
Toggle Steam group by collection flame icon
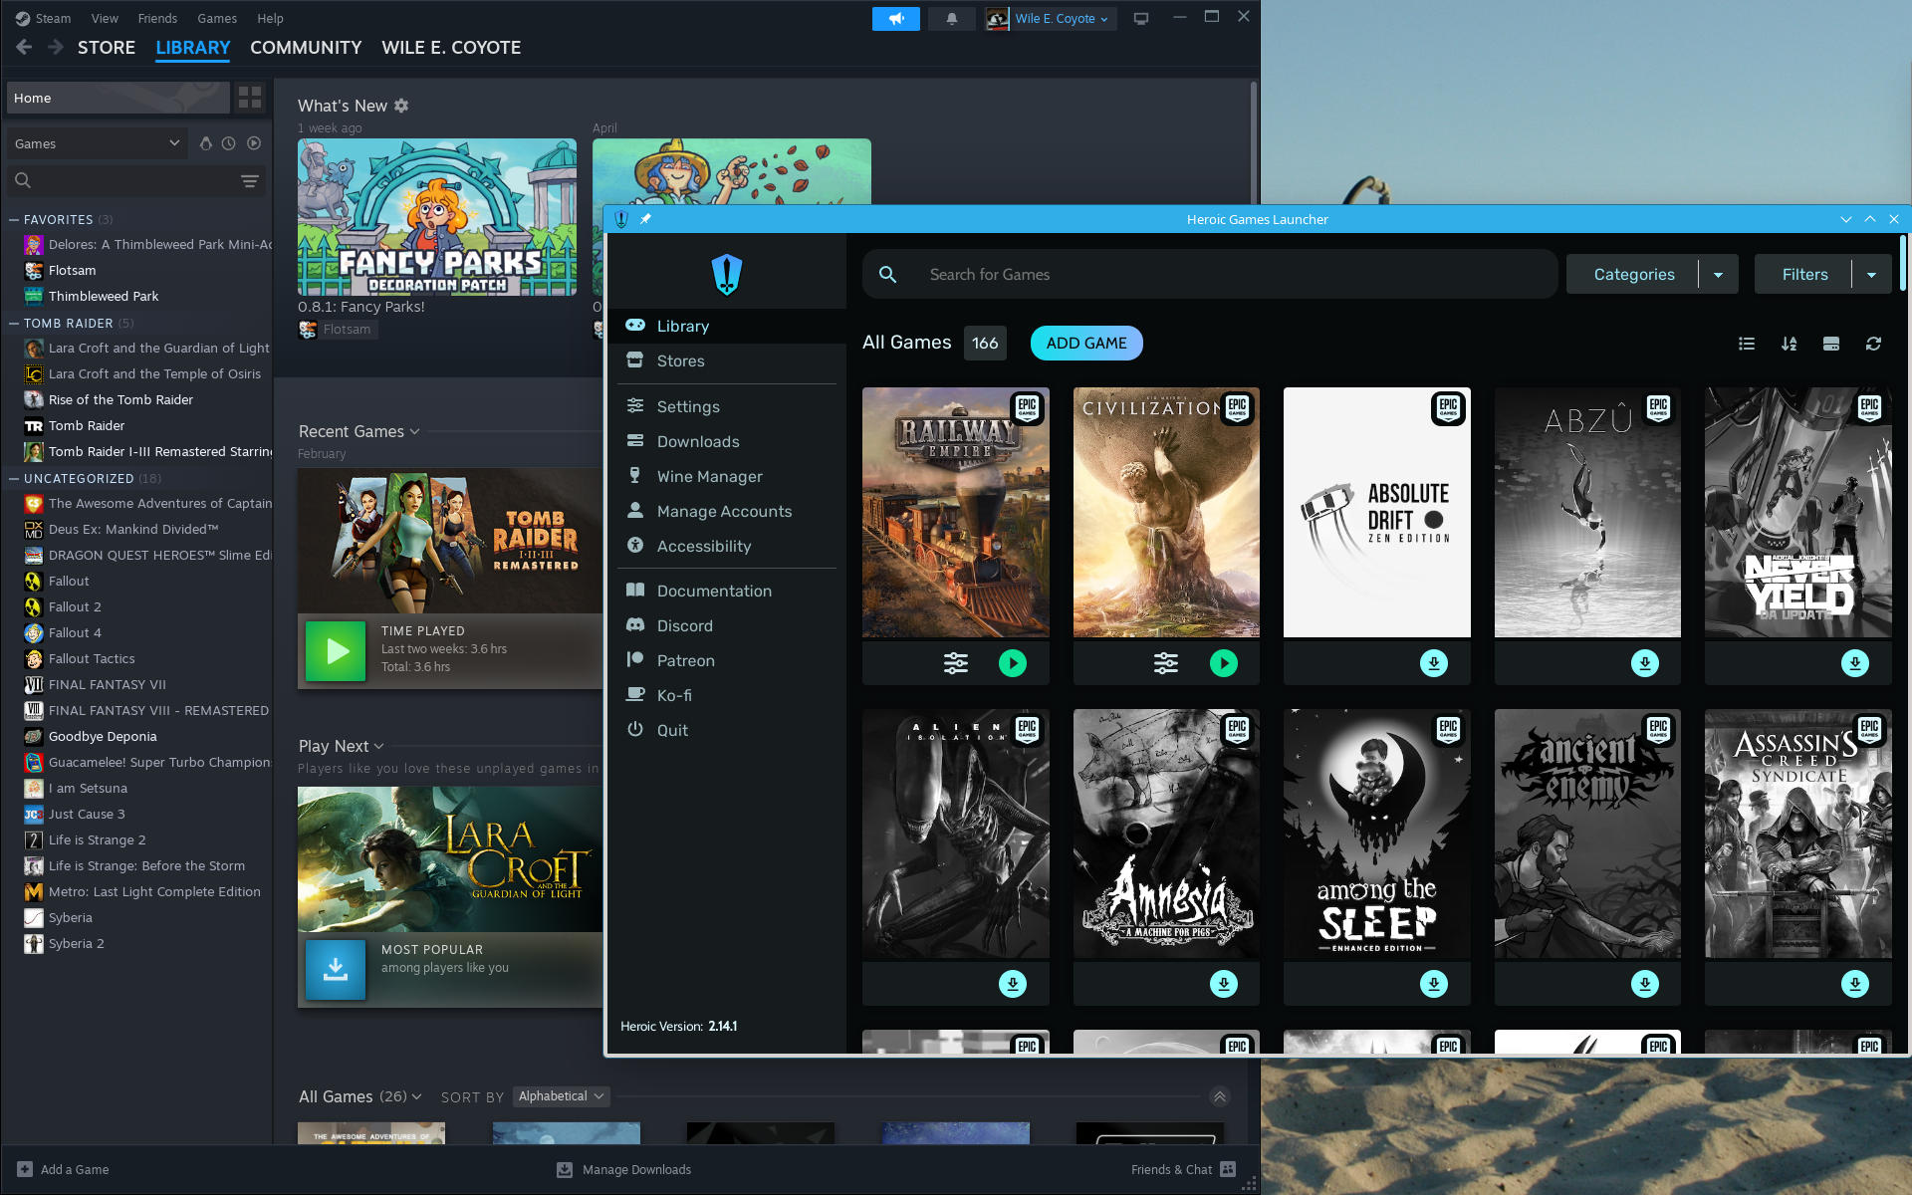(205, 143)
